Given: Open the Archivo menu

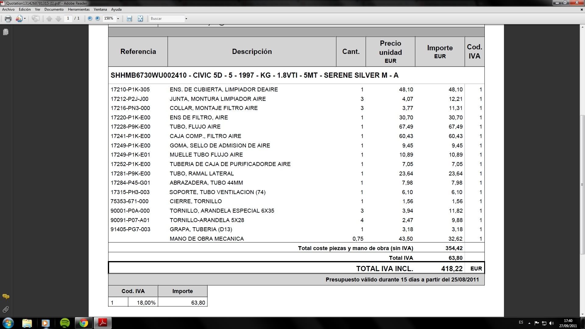Looking at the screenshot, I should (x=8, y=9).
